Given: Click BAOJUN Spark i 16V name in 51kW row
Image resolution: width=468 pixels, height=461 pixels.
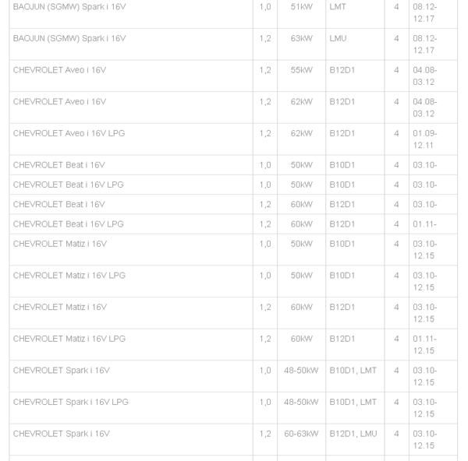Looking at the screenshot, I should point(69,6).
